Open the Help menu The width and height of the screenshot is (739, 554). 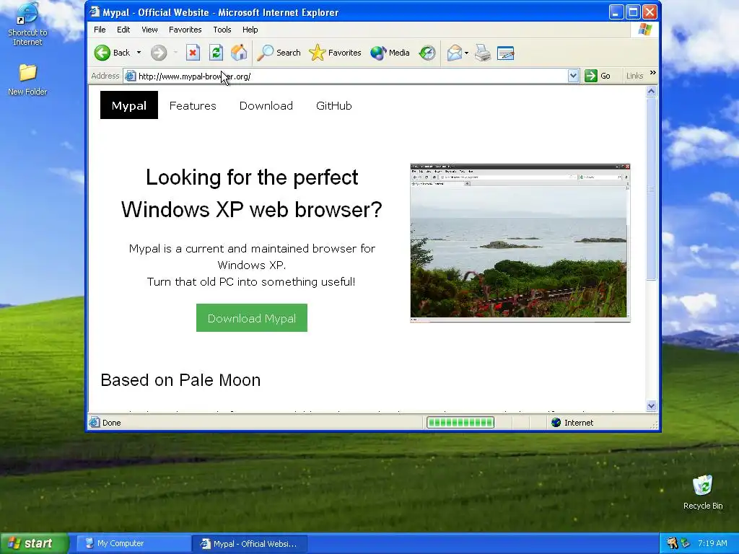pos(250,30)
